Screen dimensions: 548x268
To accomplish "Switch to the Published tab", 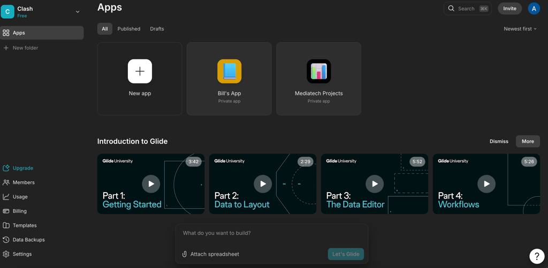I will (x=129, y=29).
